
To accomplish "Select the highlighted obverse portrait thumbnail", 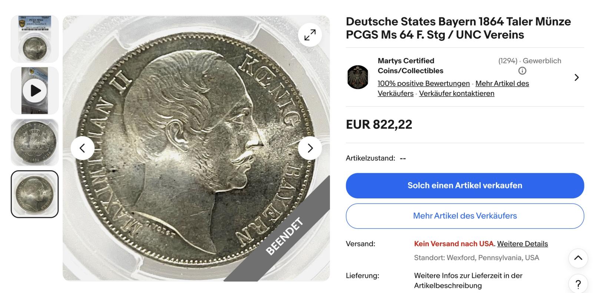I will [35, 194].
